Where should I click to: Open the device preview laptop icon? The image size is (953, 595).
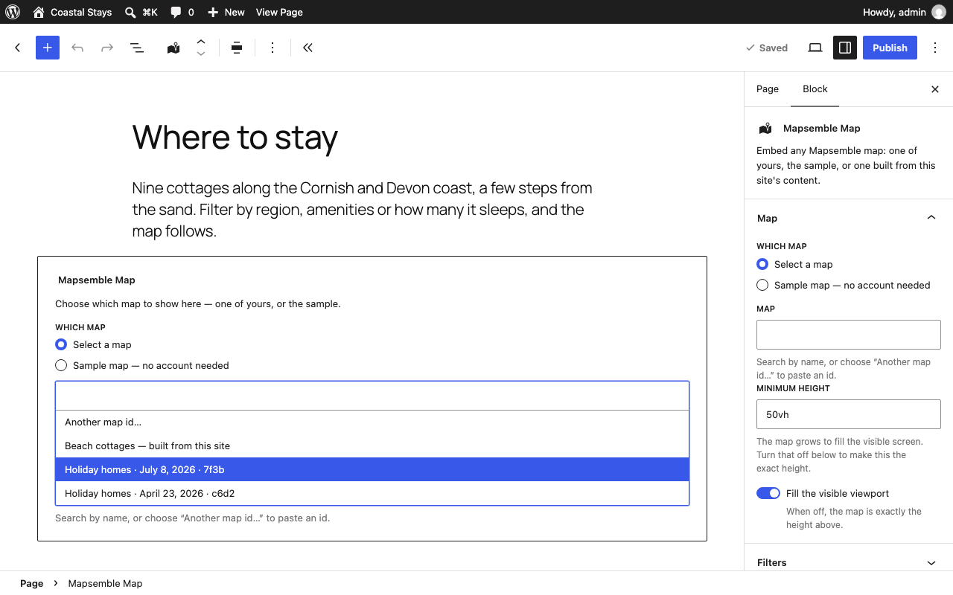815,48
